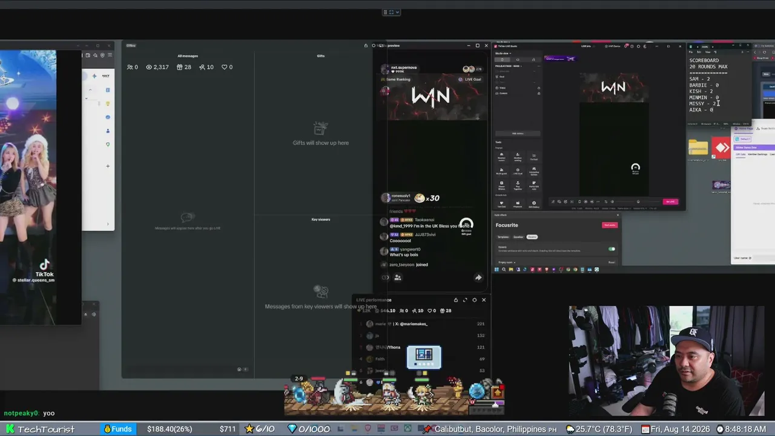
Task: Open the Edit menu in Notepad
Action: (699, 52)
